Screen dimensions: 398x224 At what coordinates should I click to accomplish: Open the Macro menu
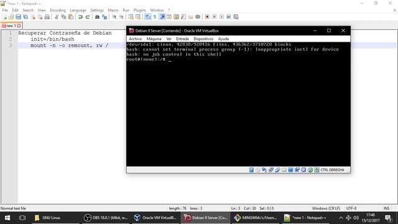coord(113,10)
